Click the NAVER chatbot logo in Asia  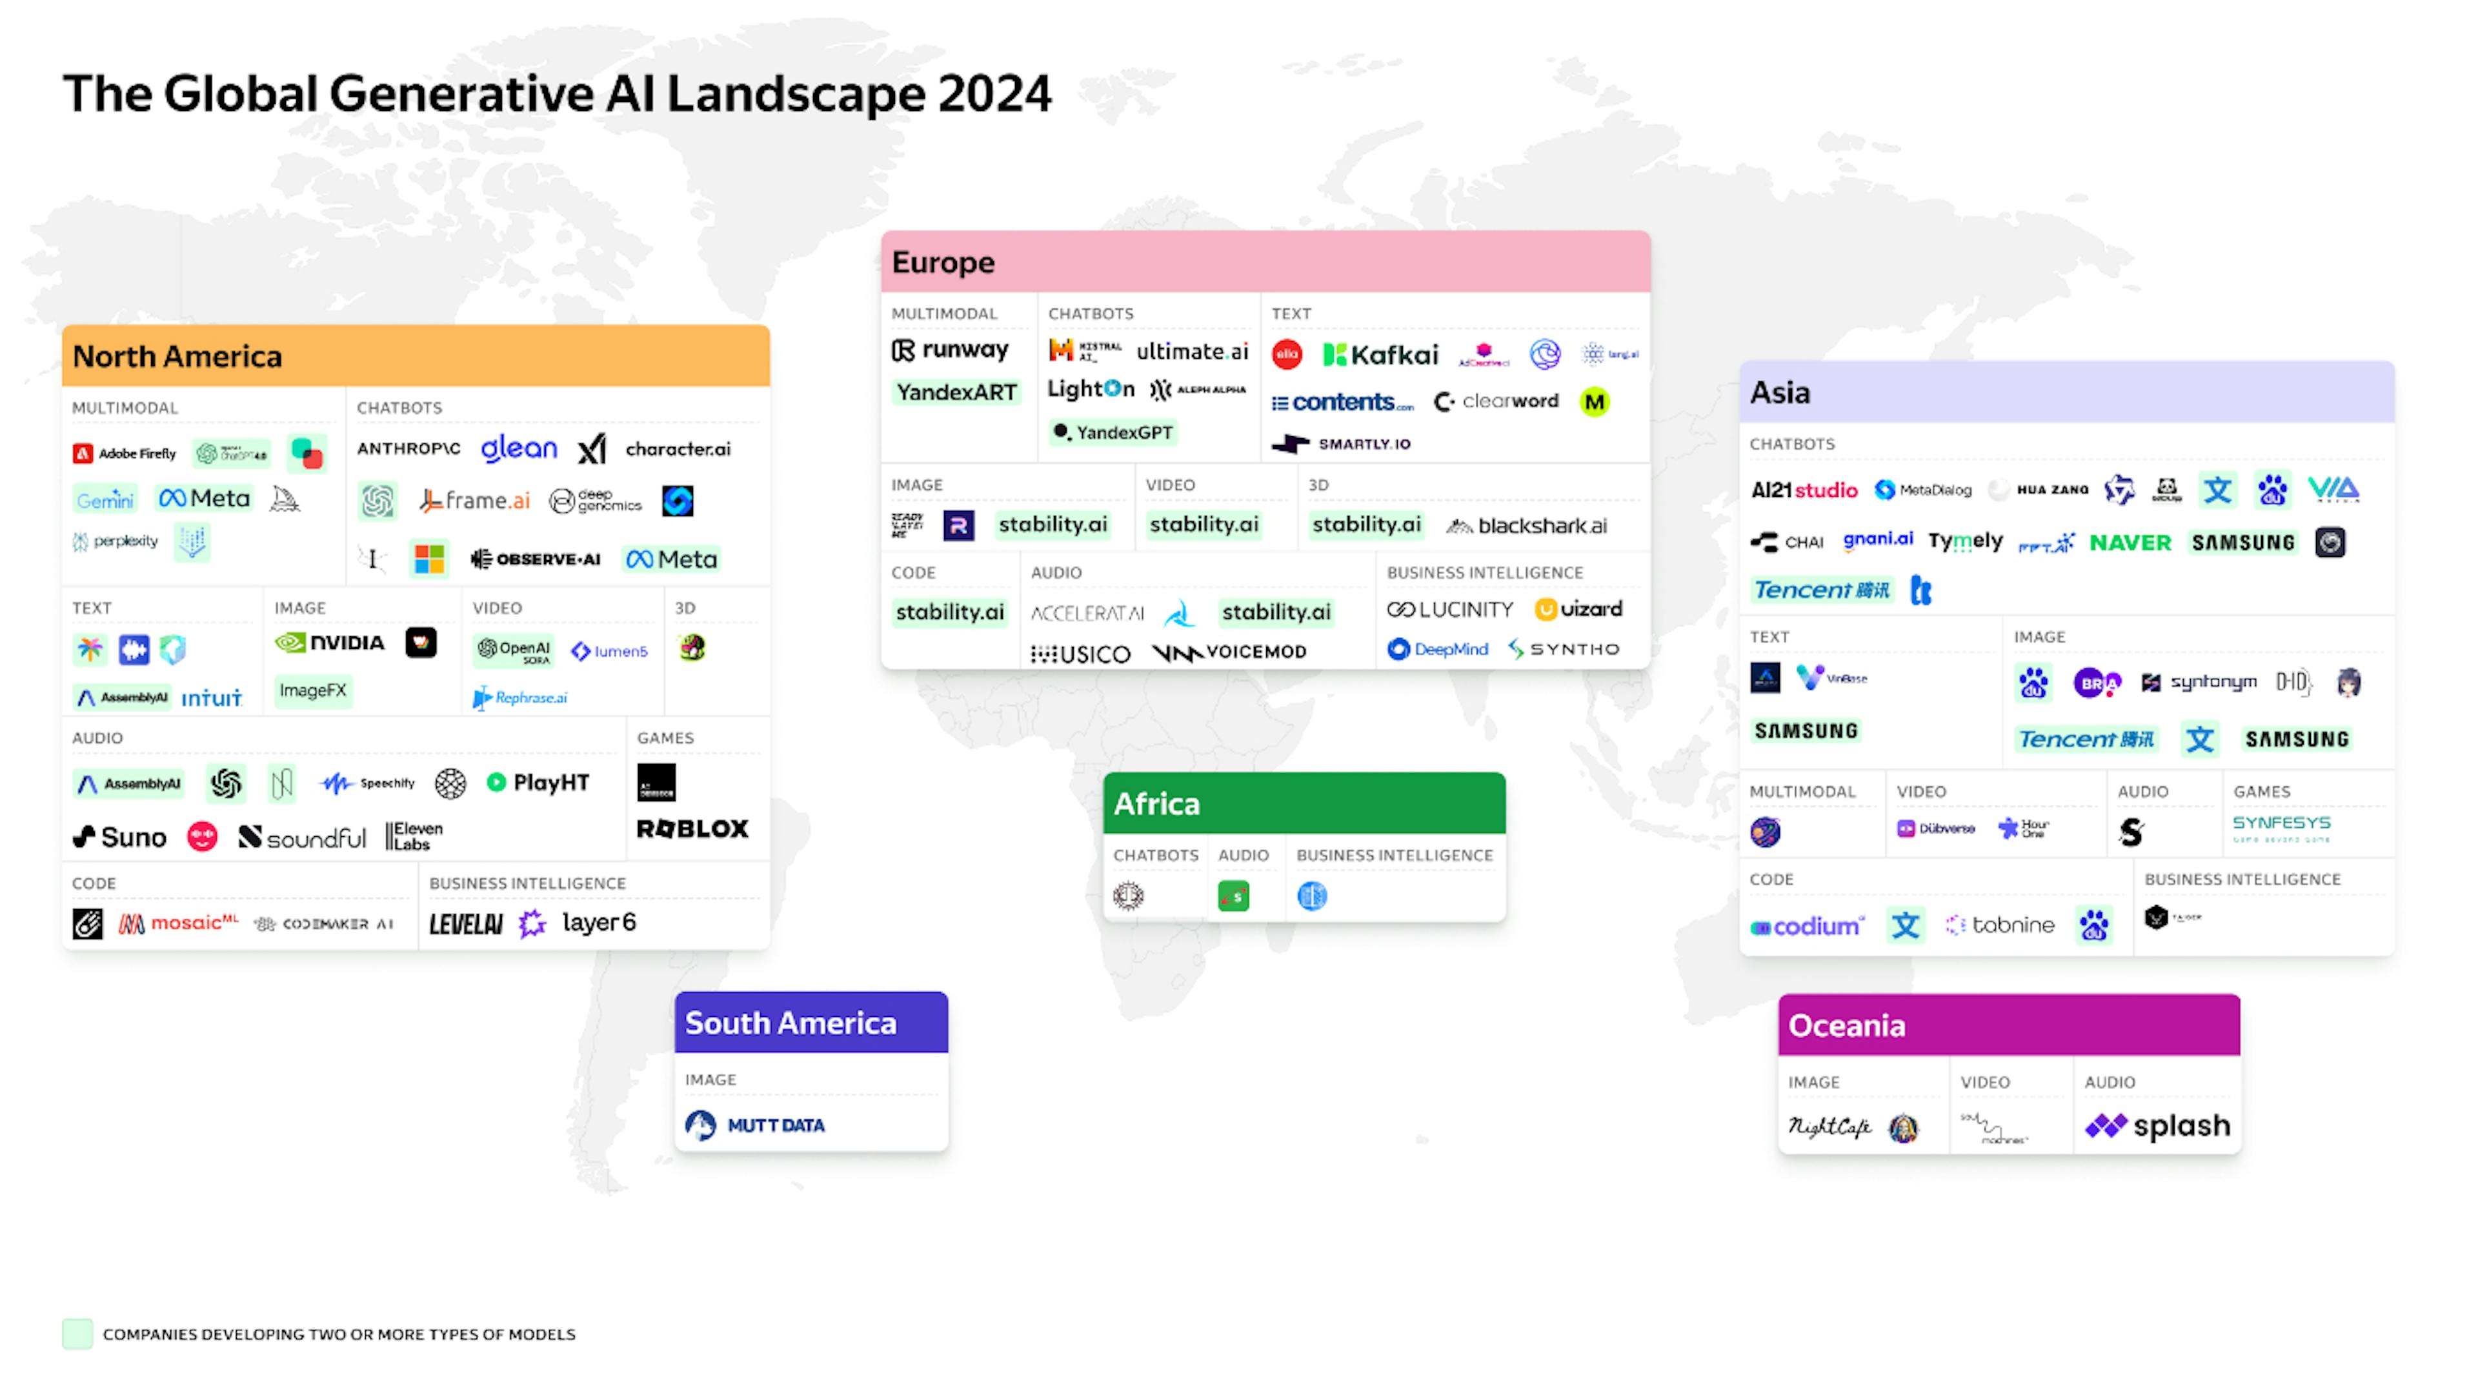(x=2130, y=543)
